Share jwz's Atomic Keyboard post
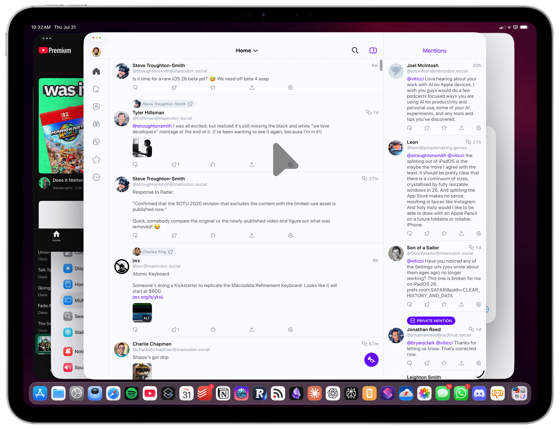The image size is (560, 429). pyautogui.click(x=252, y=330)
